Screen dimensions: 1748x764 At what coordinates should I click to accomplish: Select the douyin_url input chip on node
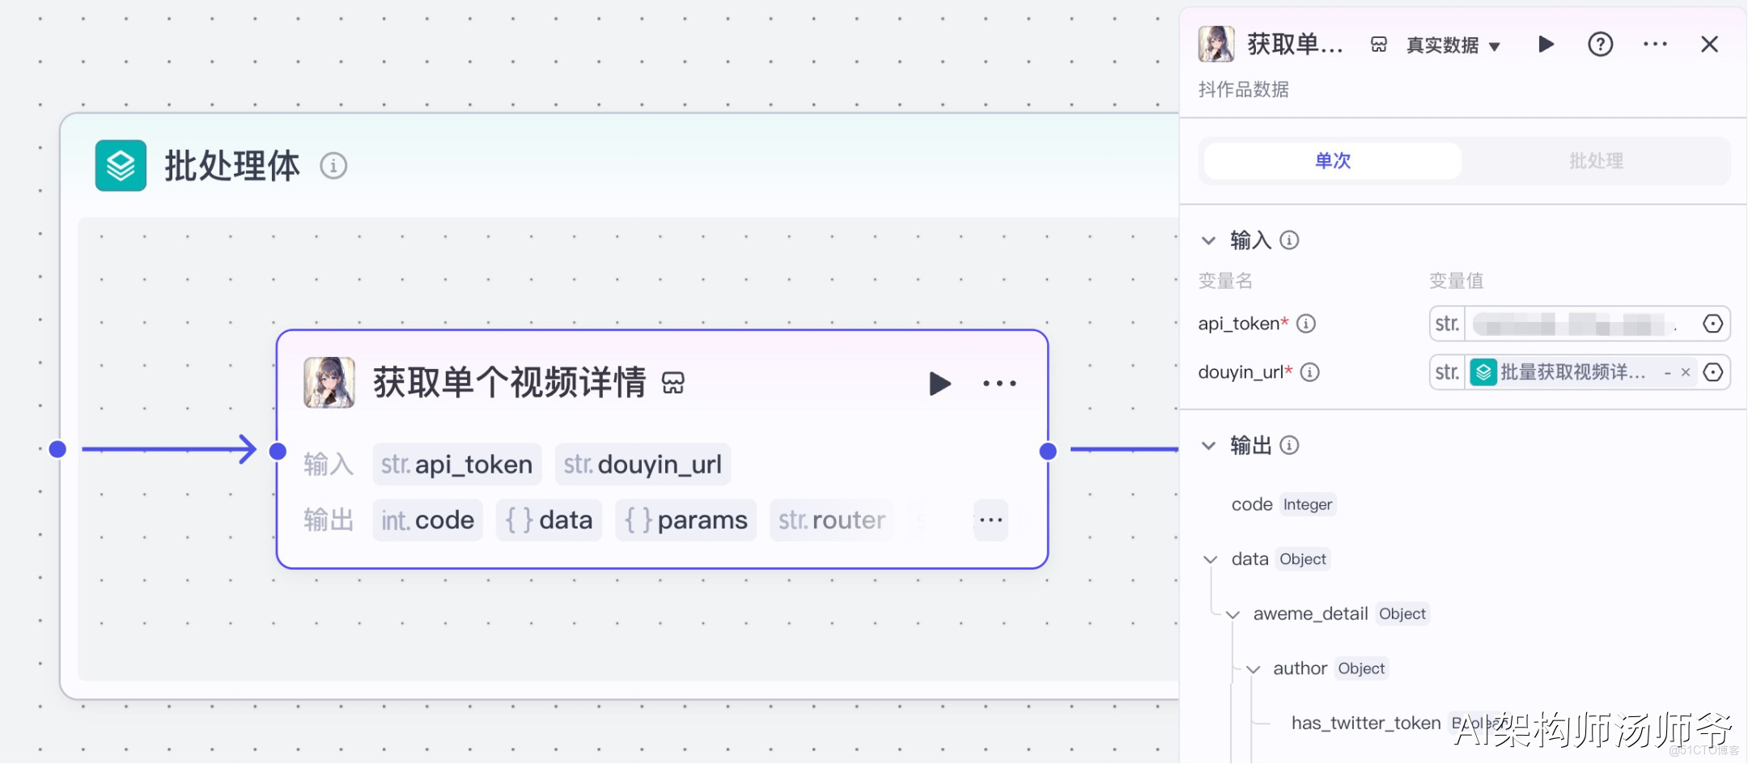tap(643, 465)
